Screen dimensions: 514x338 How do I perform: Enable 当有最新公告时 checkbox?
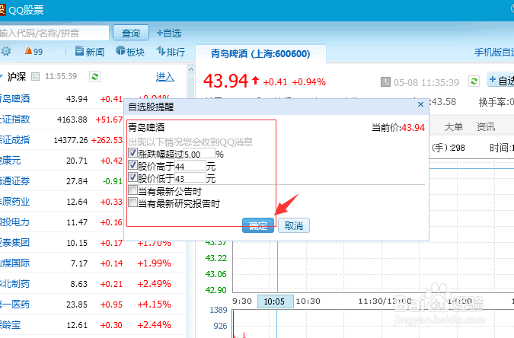pyautogui.click(x=132, y=190)
